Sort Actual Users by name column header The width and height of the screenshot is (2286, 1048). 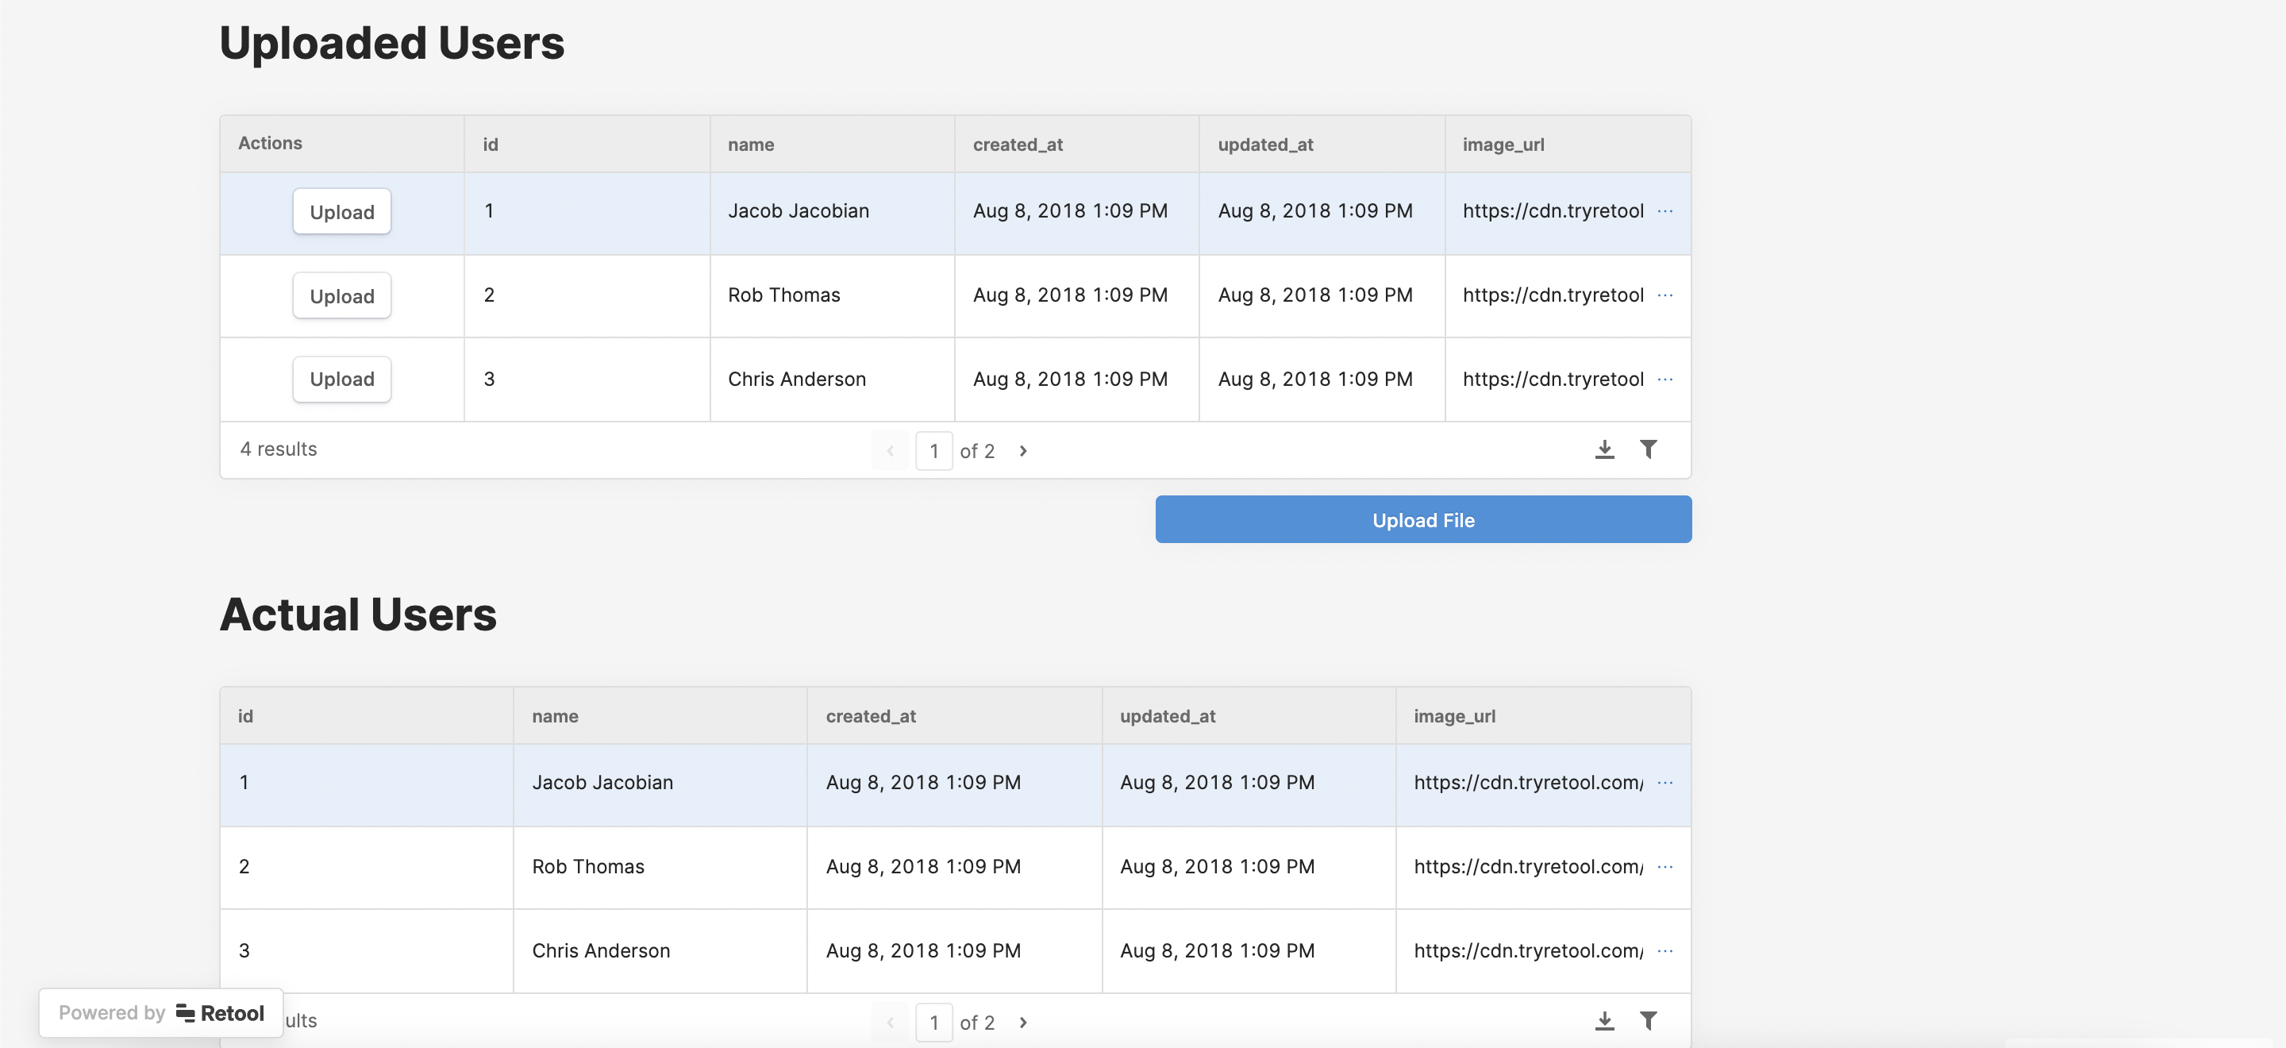click(x=660, y=715)
